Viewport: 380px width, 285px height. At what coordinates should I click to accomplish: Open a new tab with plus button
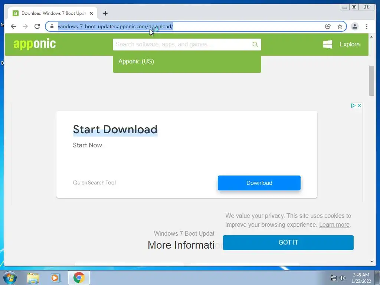105,13
